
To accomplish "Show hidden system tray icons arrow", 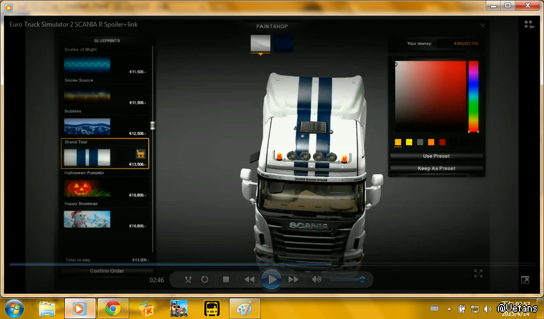I will (x=449, y=308).
